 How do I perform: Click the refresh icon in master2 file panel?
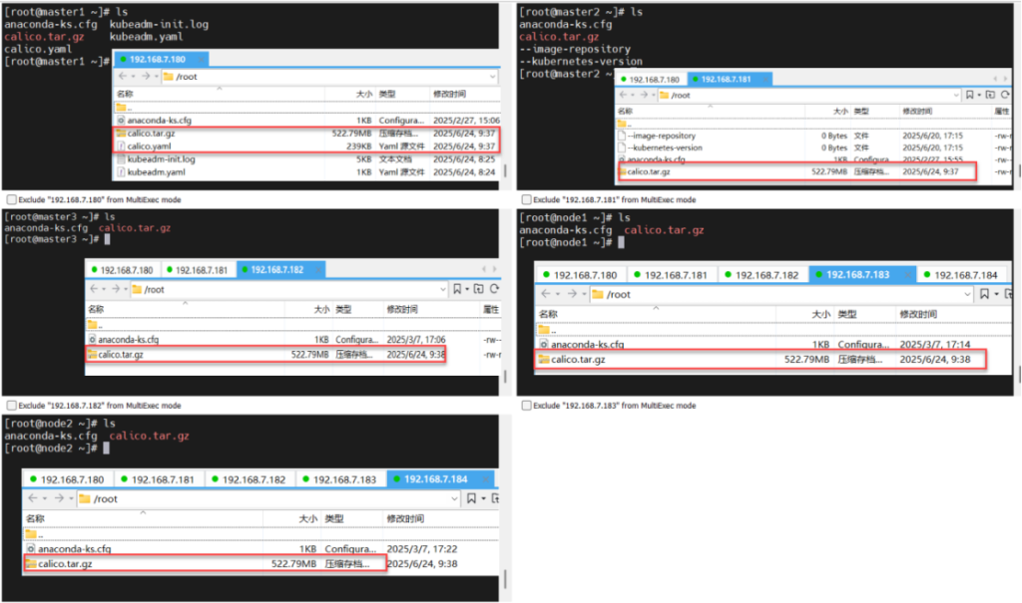click(1006, 95)
